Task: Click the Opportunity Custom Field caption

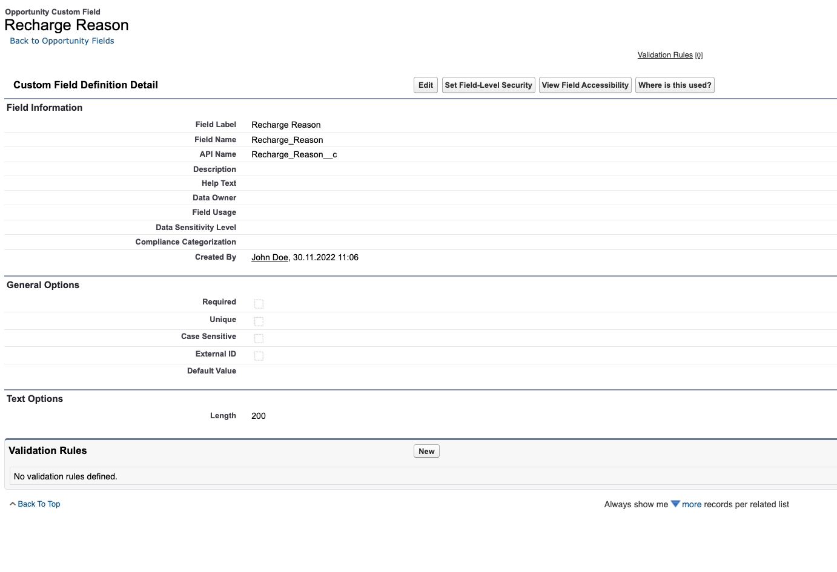Action: coord(53,12)
